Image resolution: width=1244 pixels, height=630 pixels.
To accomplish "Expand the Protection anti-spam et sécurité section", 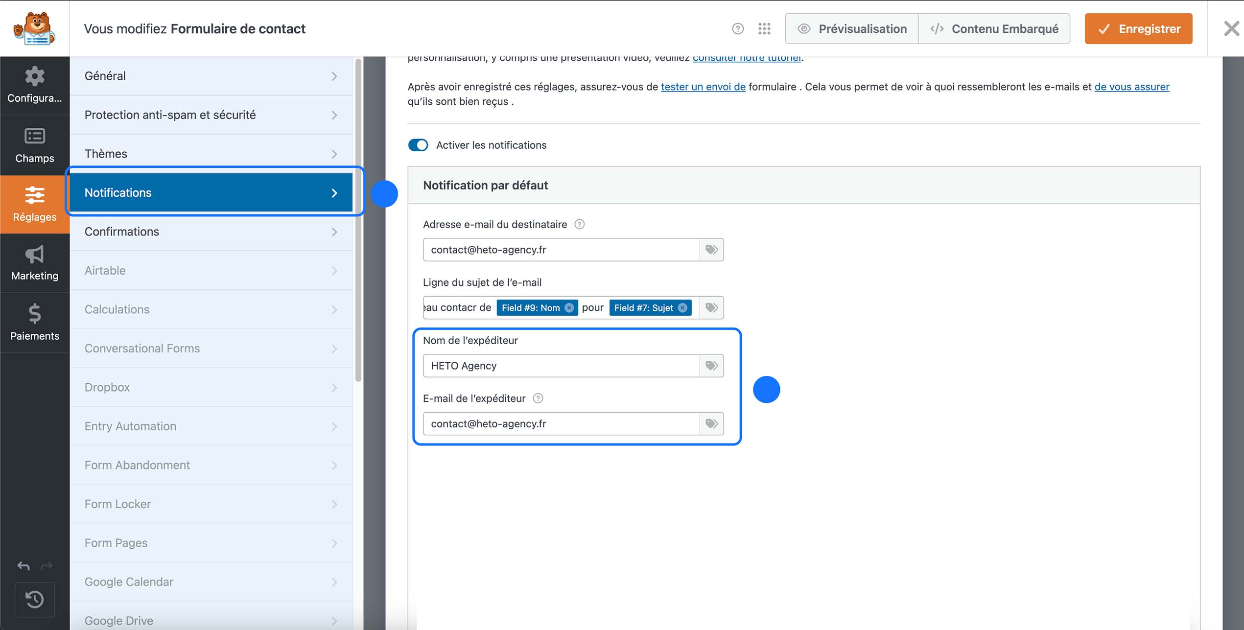I will pyautogui.click(x=211, y=115).
